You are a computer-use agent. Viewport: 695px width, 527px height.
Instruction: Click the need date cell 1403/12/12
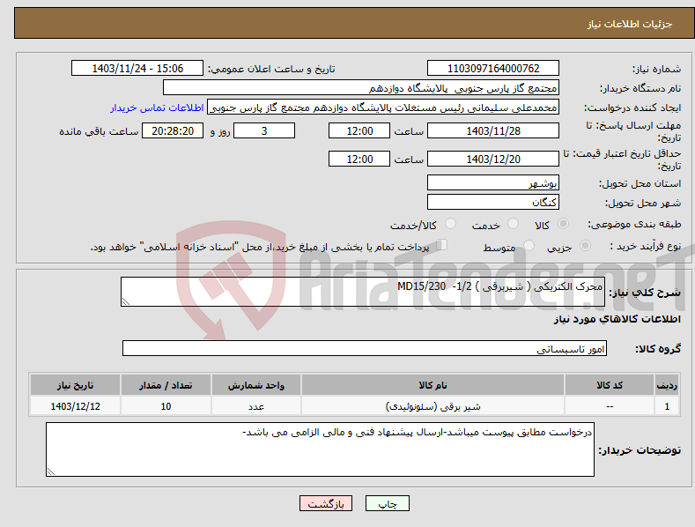pos(76,406)
